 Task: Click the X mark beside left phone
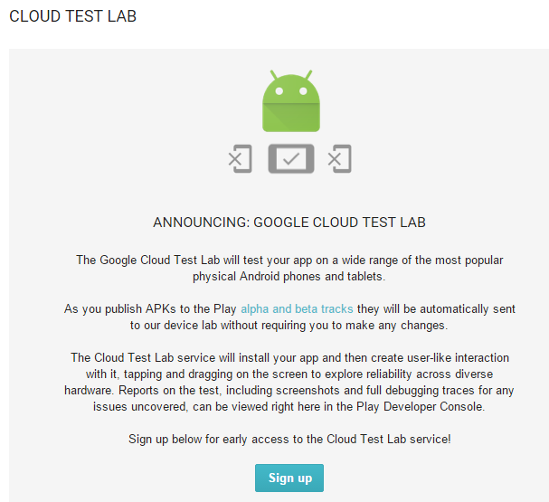tap(235, 159)
